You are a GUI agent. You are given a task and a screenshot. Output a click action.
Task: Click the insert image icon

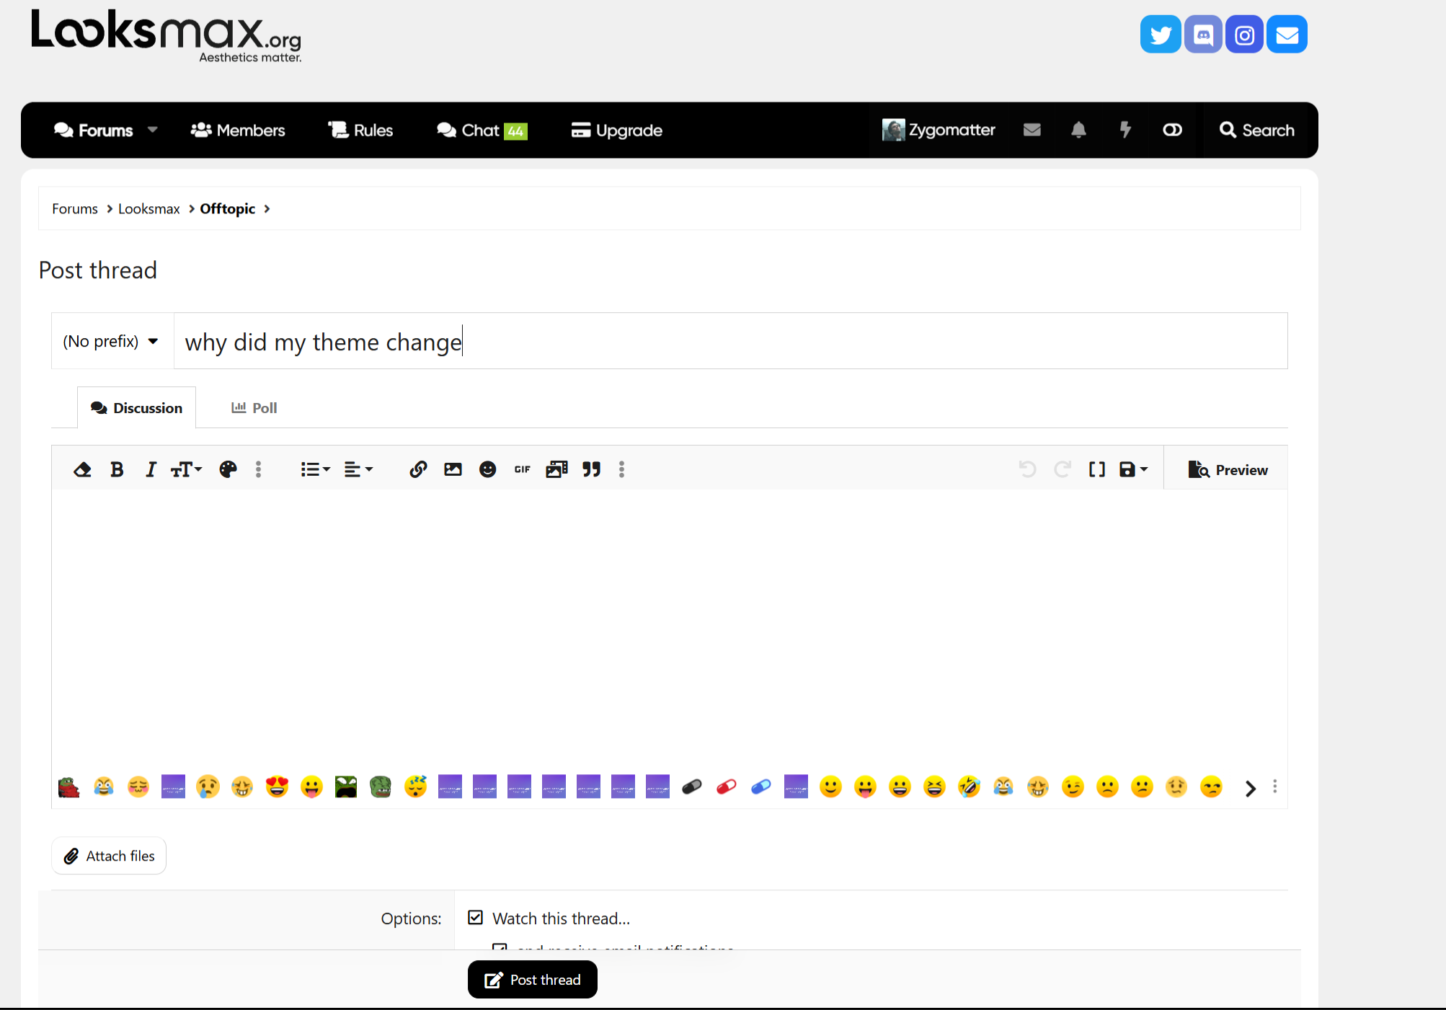[x=453, y=470]
